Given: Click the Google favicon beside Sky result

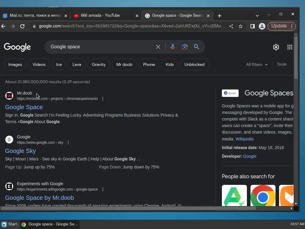Looking at the screenshot, I should [x=9, y=140].
